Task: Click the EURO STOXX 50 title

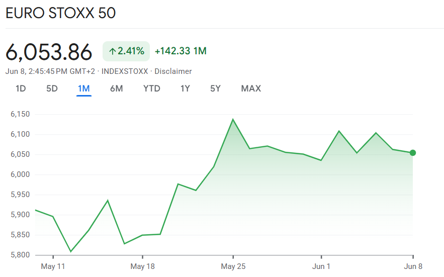Action: [x=61, y=13]
